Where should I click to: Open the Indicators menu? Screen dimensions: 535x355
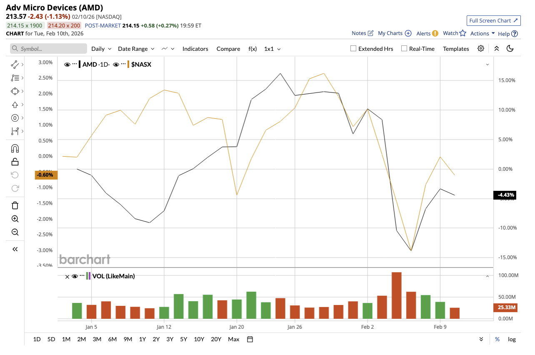[195, 49]
